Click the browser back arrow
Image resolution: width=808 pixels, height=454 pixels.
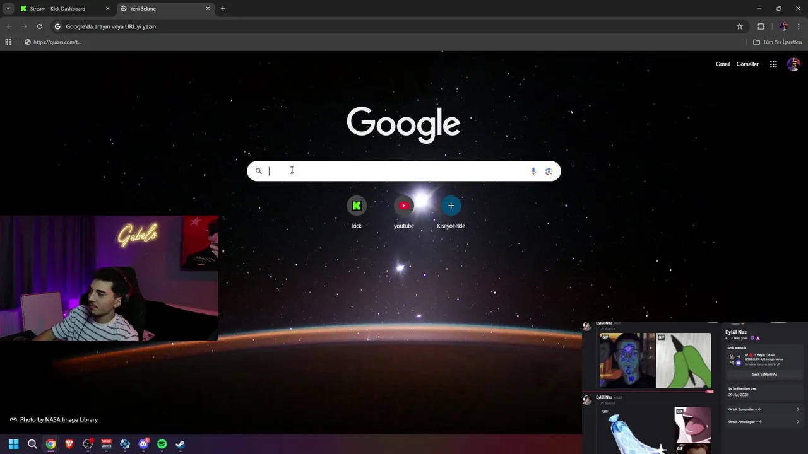pyautogui.click(x=9, y=26)
